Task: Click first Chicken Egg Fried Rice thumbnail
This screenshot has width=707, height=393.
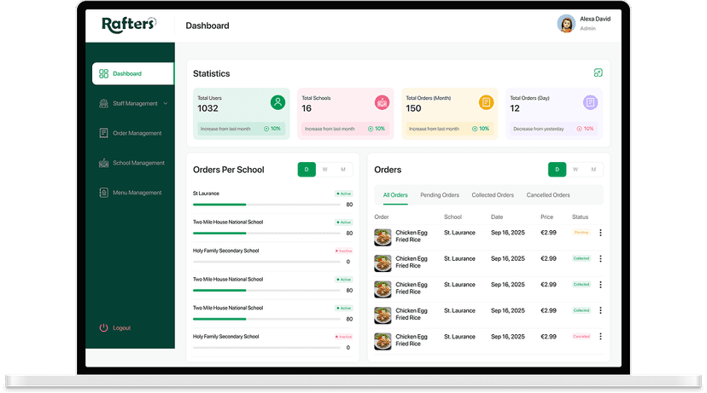Action: click(383, 237)
